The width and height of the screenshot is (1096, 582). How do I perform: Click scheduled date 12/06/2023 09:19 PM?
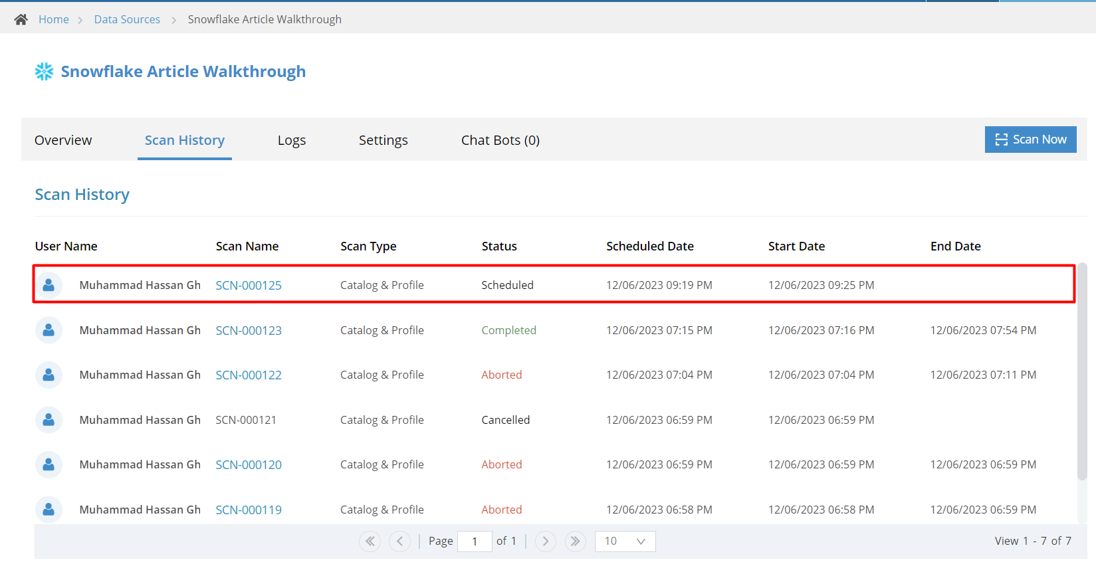click(659, 285)
